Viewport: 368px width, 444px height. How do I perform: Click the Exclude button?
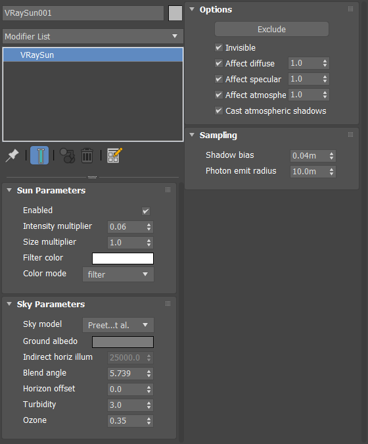[271, 29]
